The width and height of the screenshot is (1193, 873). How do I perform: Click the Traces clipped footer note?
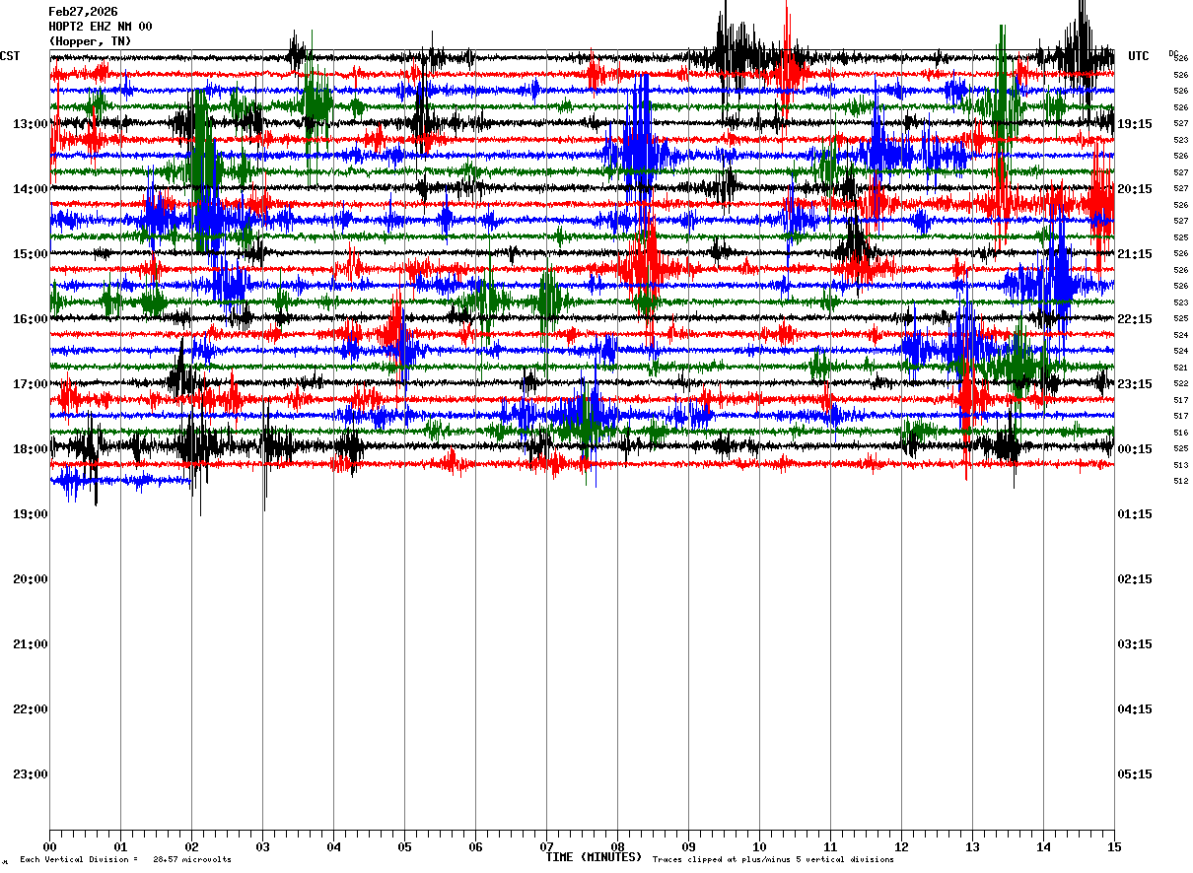pyautogui.click(x=773, y=860)
